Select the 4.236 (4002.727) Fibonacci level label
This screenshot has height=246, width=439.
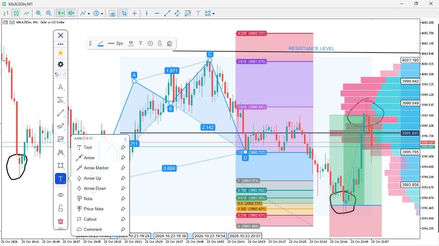click(251, 33)
